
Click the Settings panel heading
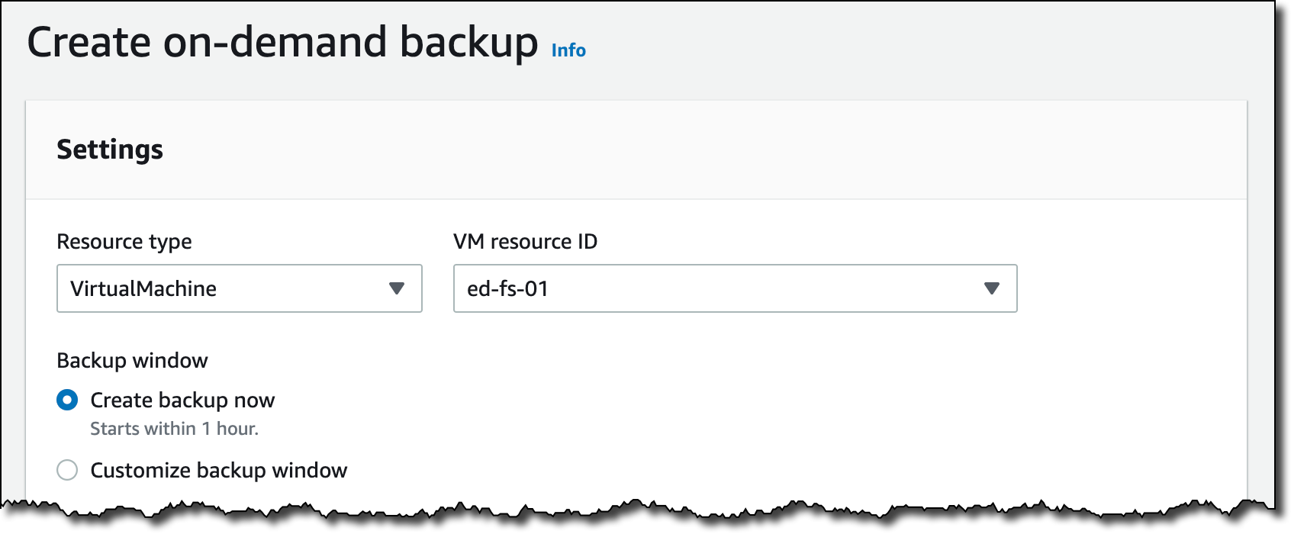[x=110, y=150]
